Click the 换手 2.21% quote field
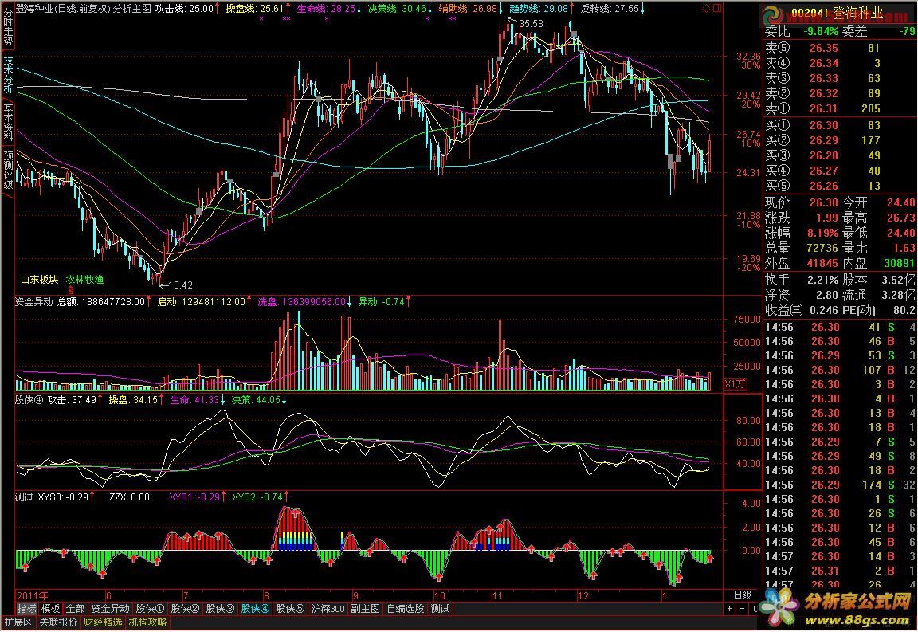 point(802,280)
